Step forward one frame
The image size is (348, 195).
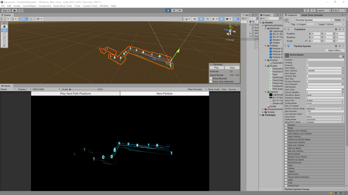point(180,10)
